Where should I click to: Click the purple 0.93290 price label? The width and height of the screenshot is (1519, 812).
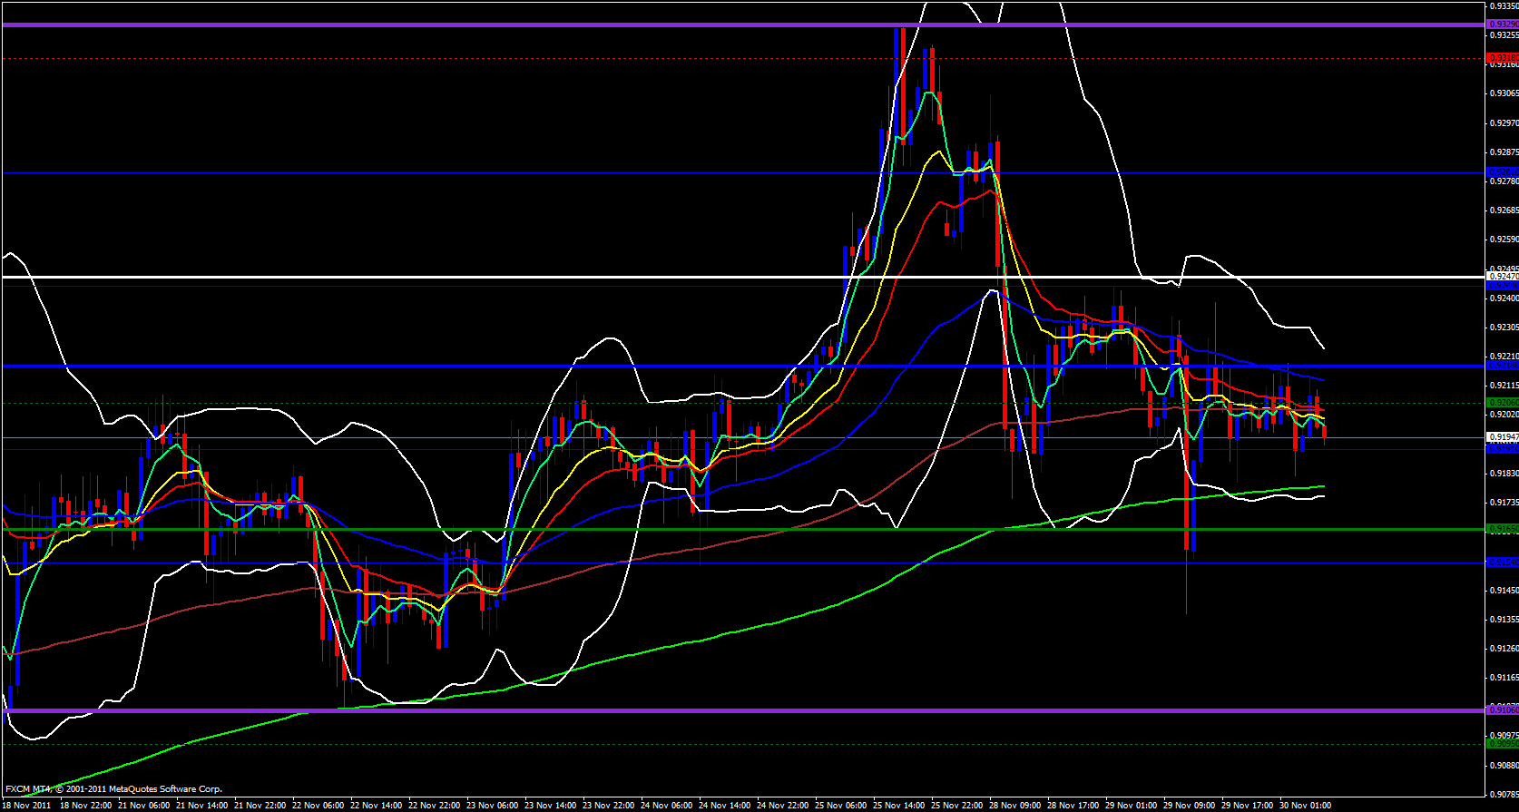[x=1502, y=24]
